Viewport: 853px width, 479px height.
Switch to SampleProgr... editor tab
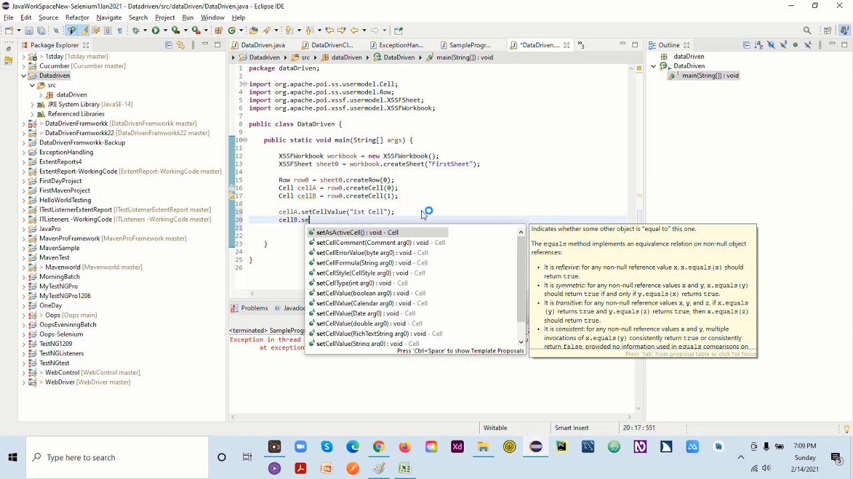pyautogui.click(x=465, y=45)
